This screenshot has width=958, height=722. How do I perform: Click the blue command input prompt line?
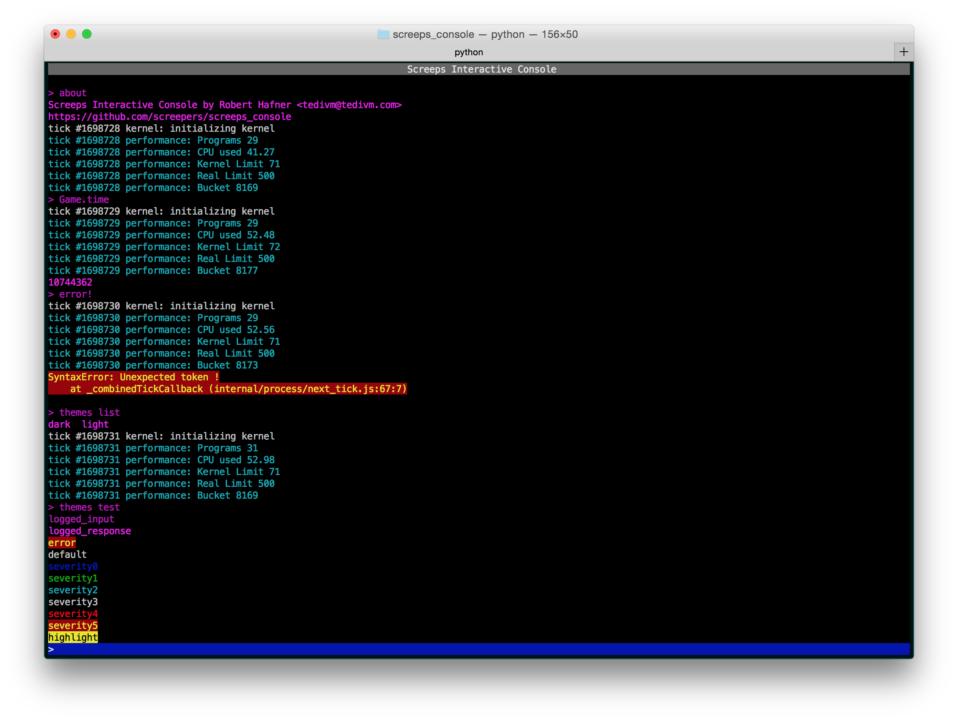pyautogui.click(x=479, y=649)
